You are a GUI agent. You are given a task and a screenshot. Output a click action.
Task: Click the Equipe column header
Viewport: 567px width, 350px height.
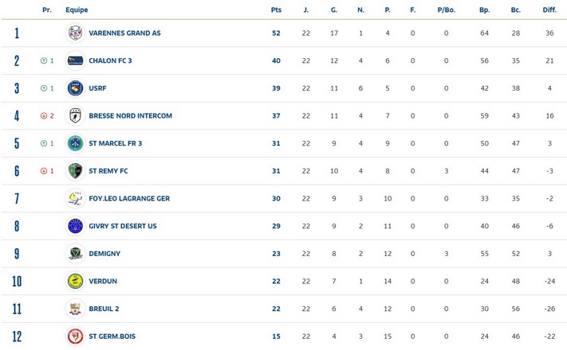(x=77, y=10)
